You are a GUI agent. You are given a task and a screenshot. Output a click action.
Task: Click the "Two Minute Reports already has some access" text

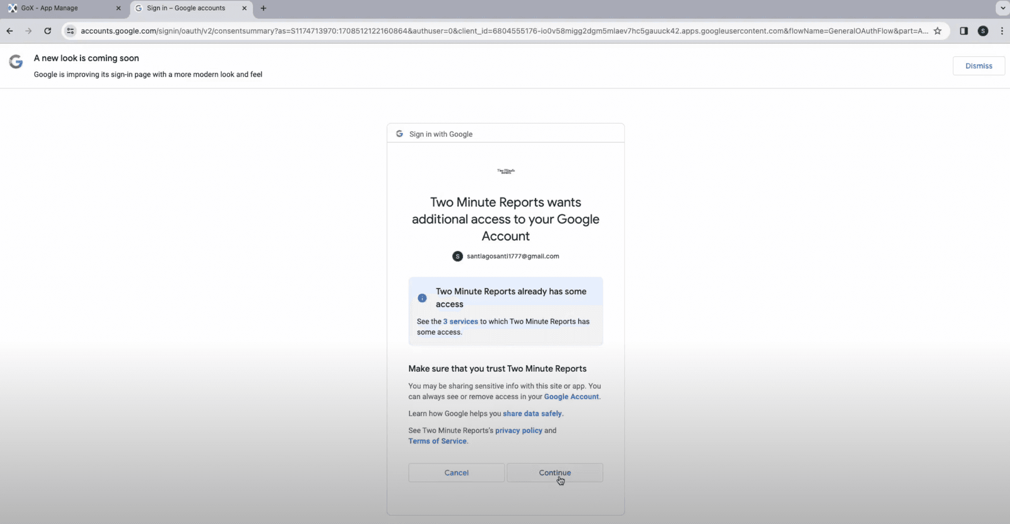(x=511, y=298)
